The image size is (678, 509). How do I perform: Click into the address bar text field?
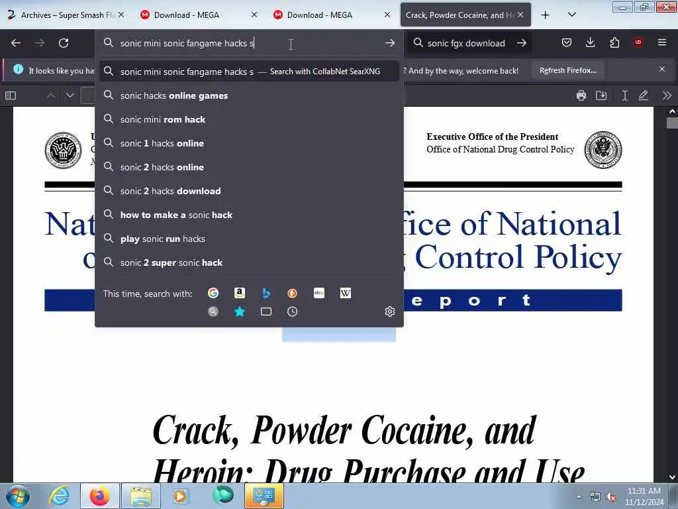[249, 43]
